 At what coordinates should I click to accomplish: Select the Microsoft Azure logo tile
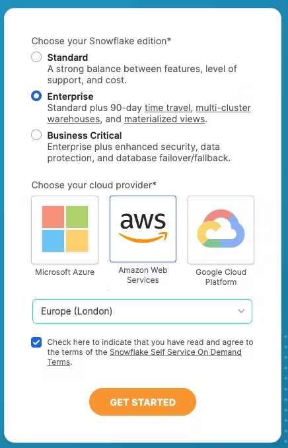click(65, 230)
